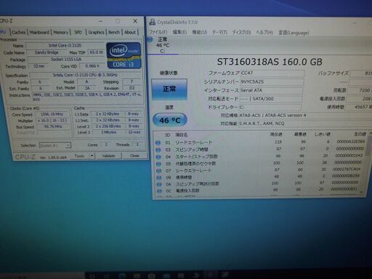
Task: Open the 編集(E) menu
Action: point(179,32)
